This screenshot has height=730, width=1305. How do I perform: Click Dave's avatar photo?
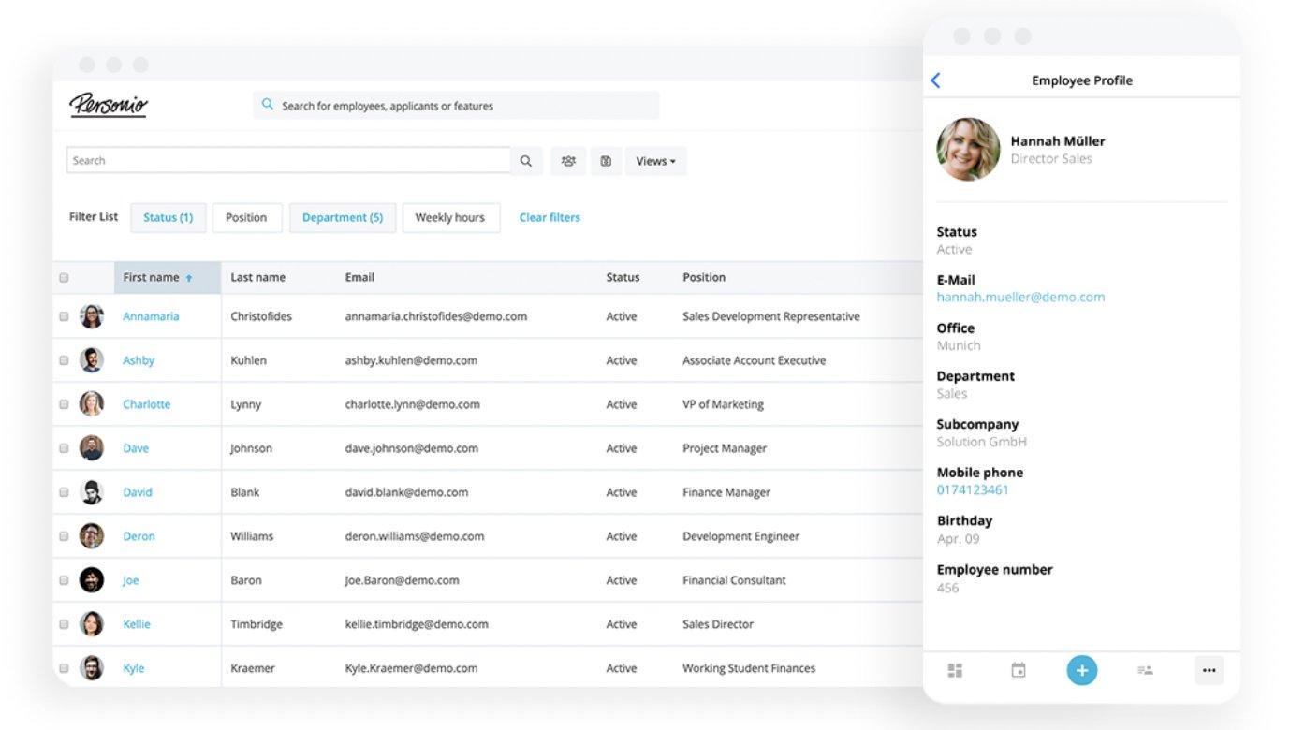click(92, 448)
